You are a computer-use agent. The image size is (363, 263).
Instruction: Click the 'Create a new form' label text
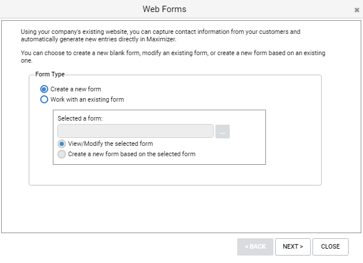(x=76, y=89)
